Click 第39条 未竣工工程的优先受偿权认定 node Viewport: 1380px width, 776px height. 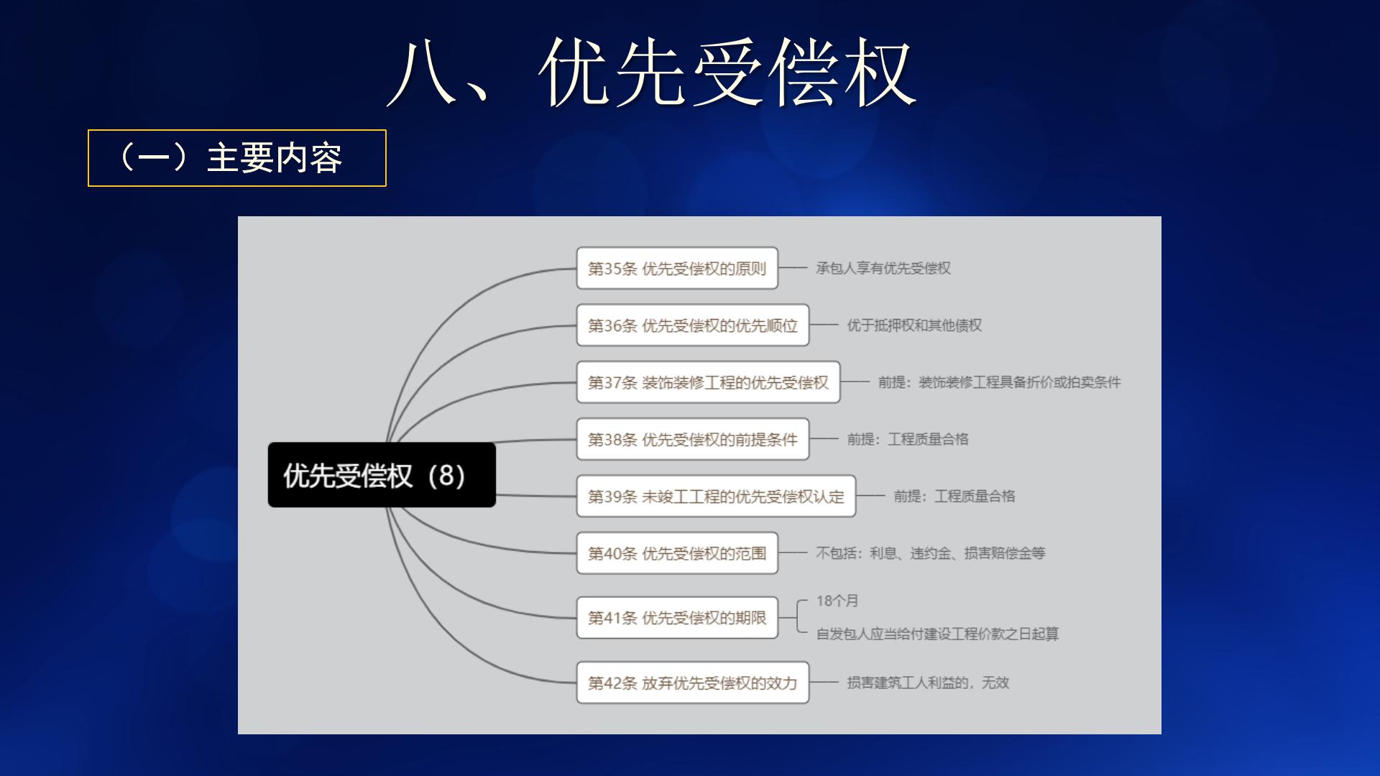[717, 496]
